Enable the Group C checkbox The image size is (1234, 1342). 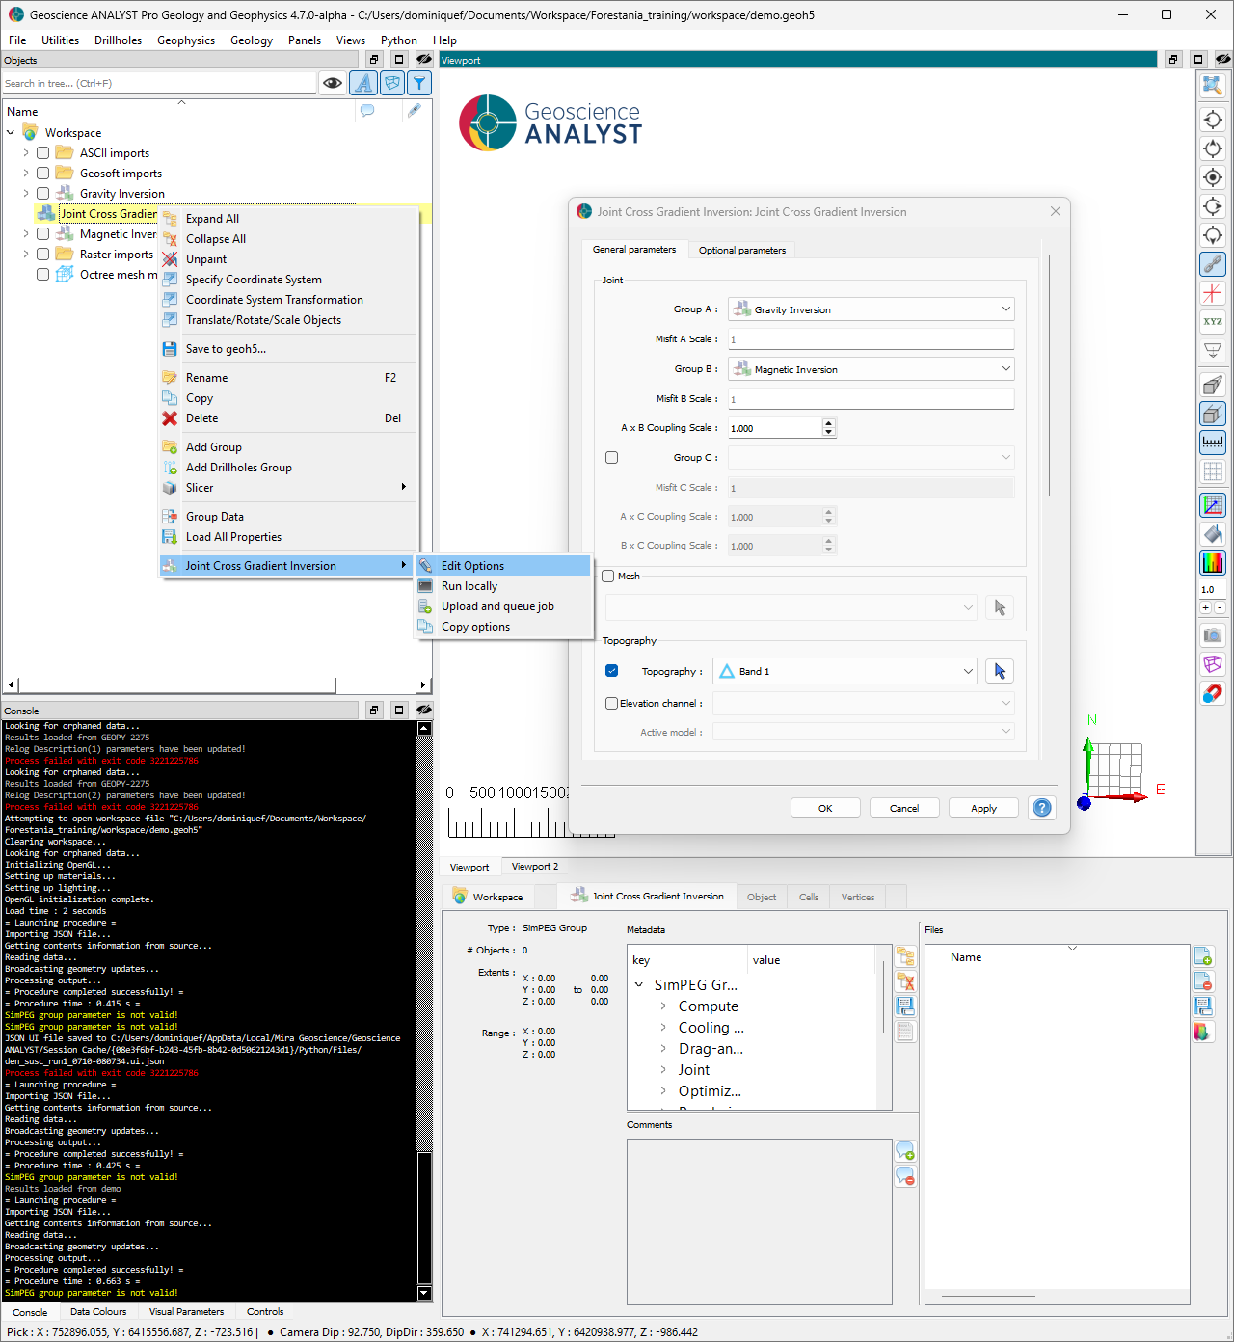(x=611, y=458)
